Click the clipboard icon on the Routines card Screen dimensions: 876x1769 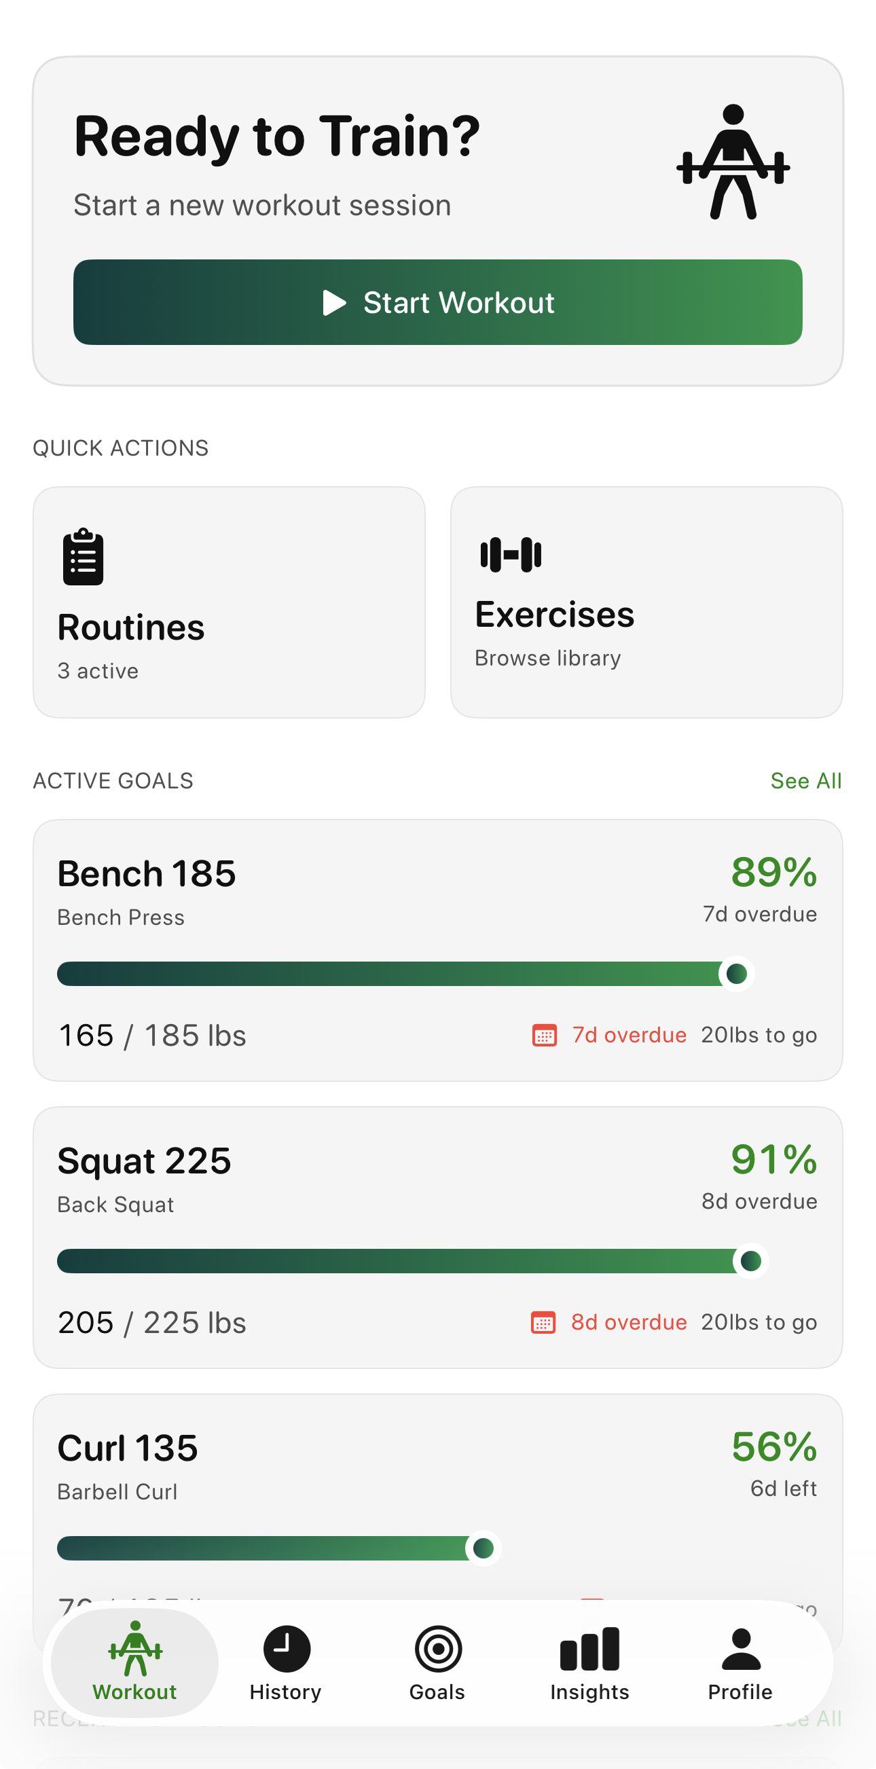[81, 556]
